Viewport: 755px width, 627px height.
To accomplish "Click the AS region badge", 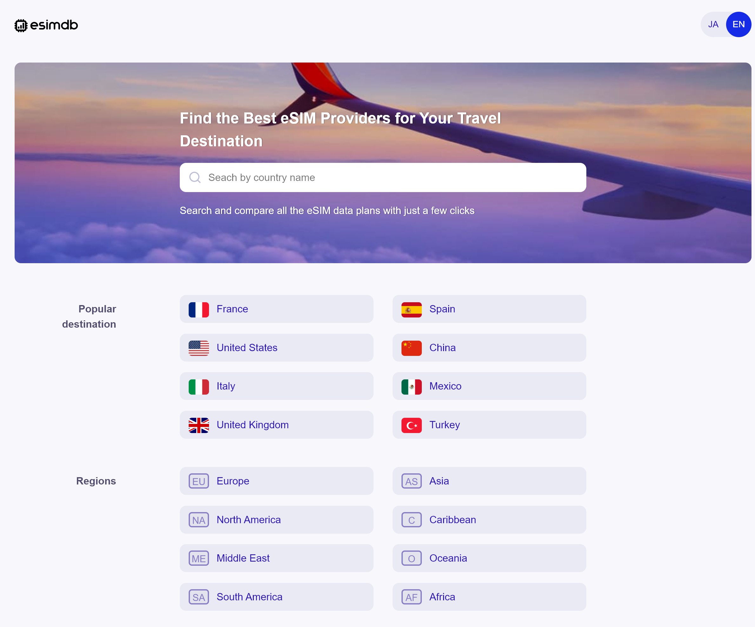I will (411, 481).
